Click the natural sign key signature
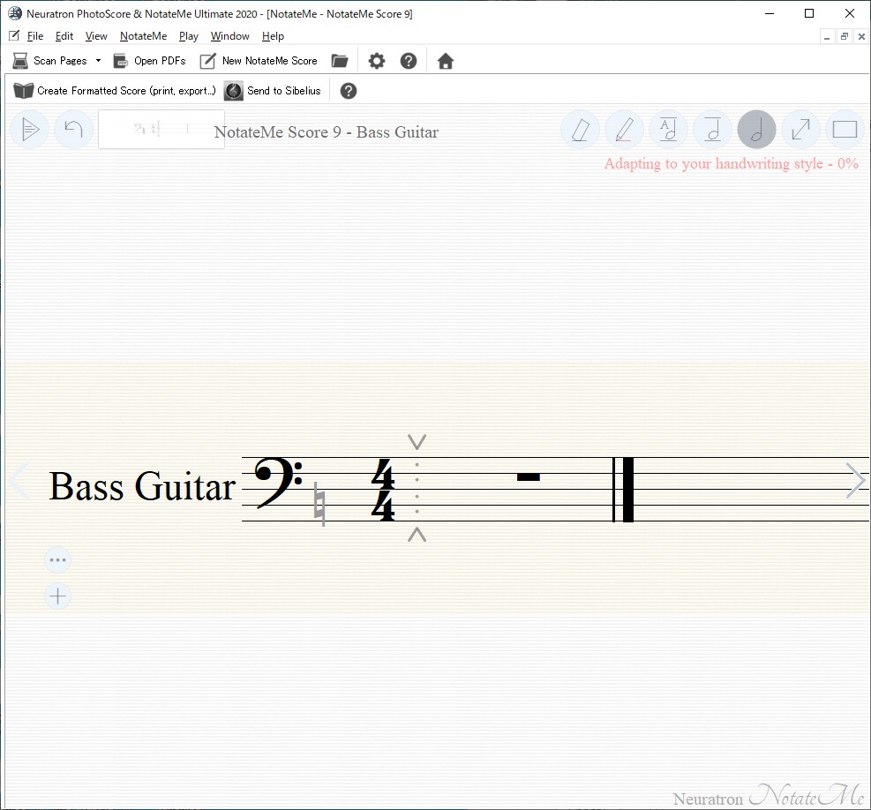Image resolution: width=871 pixels, height=810 pixels. tap(320, 504)
